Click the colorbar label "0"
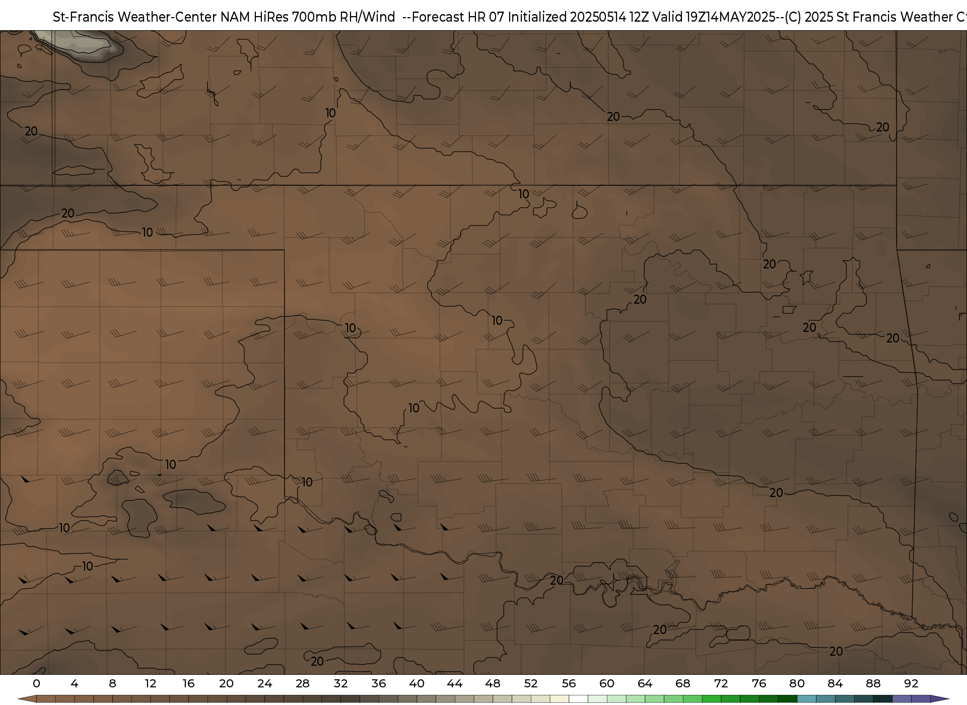967x705 pixels. (36, 683)
